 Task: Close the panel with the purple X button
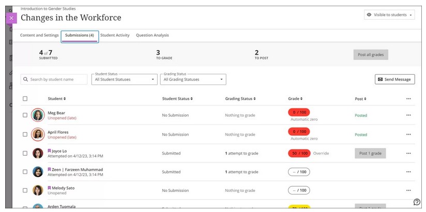click(11, 18)
